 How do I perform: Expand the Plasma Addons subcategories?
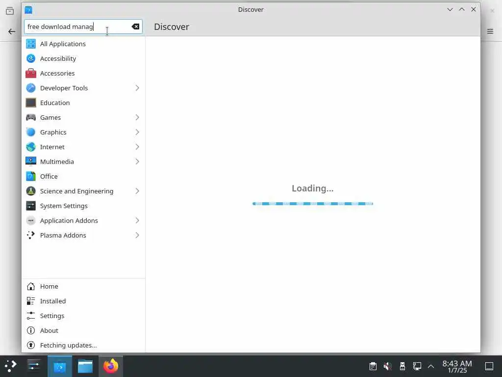pyautogui.click(x=137, y=235)
